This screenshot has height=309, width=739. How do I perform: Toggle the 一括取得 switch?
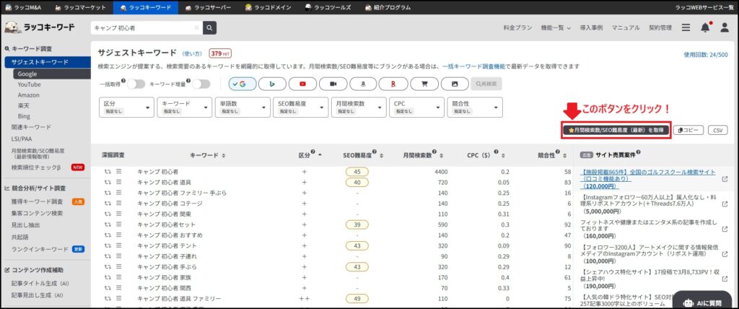click(136, 84)
